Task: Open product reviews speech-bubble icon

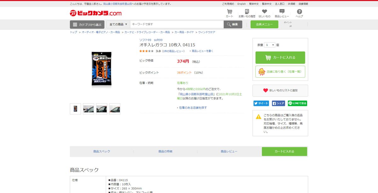Action: [282, 13]
